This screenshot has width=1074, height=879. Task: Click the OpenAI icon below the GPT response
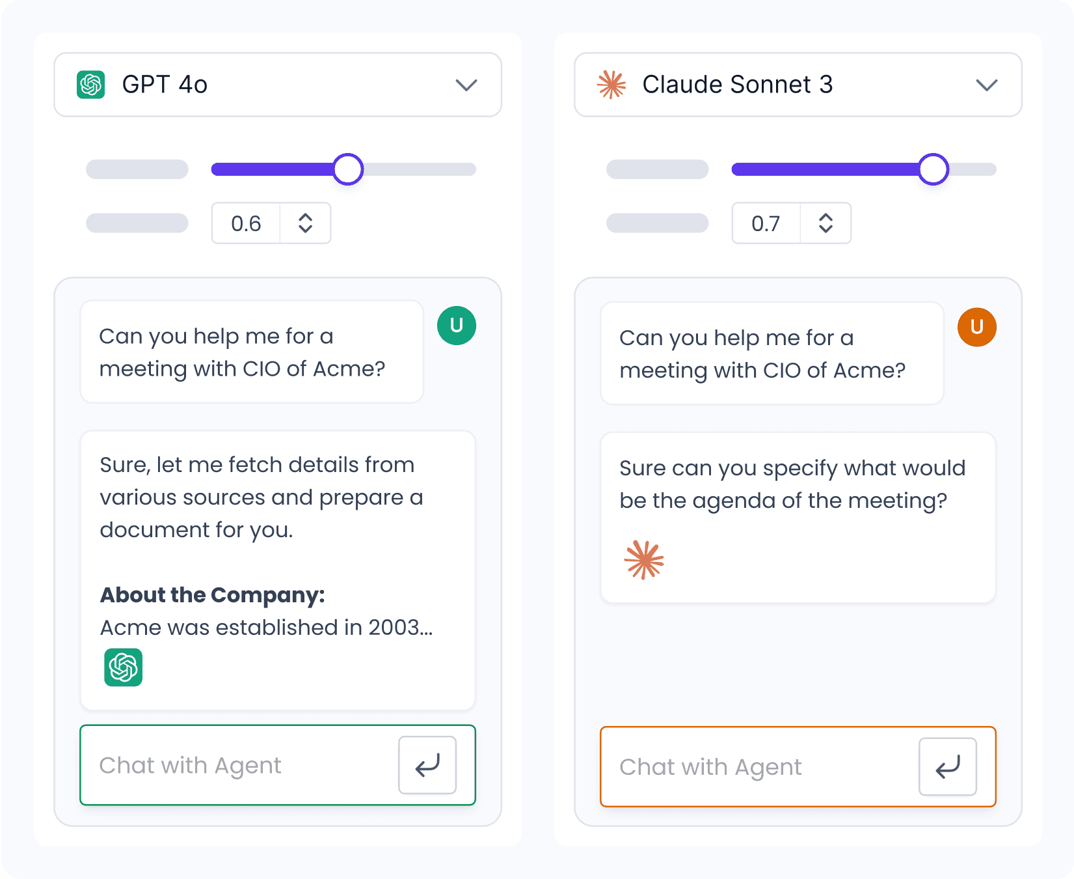tap(124, 667)
